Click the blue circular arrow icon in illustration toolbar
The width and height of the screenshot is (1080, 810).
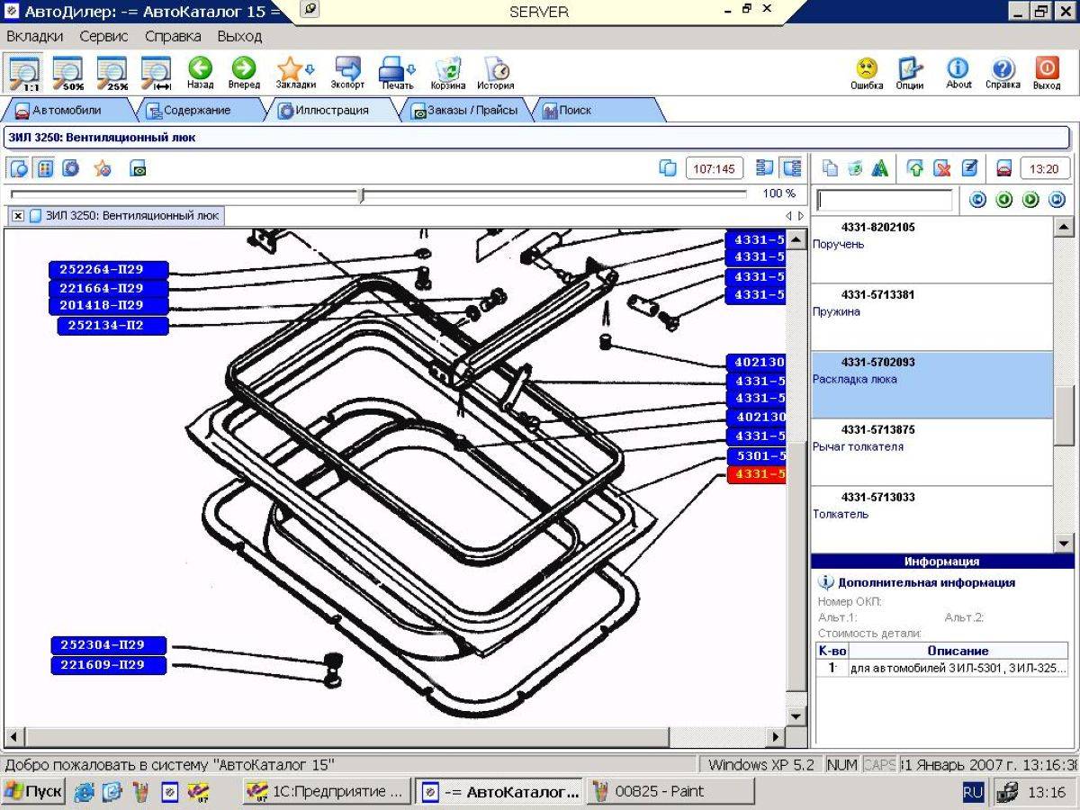[71, 168]
